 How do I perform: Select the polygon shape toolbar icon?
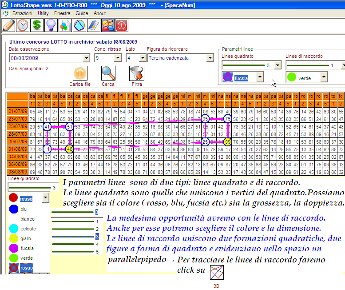[x=79, y=25]
